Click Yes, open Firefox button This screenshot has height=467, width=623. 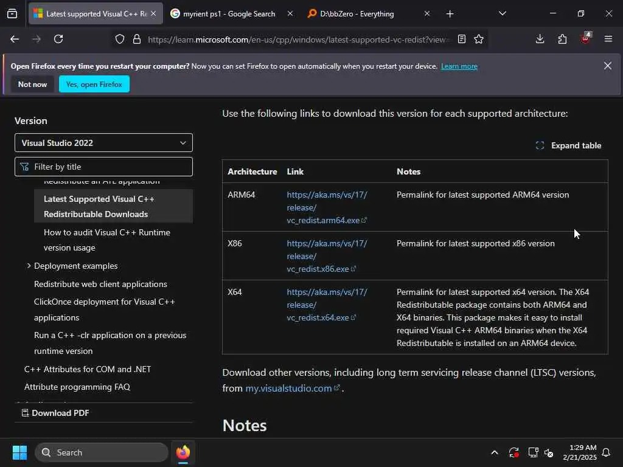coord(94,84)
